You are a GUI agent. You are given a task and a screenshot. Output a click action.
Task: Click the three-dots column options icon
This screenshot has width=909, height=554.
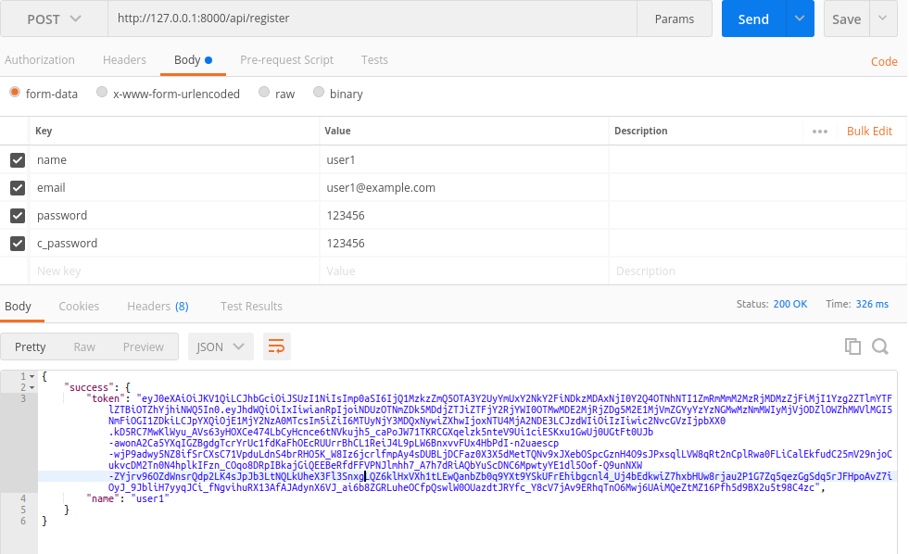pyautogui.click(x=819, y=132)
